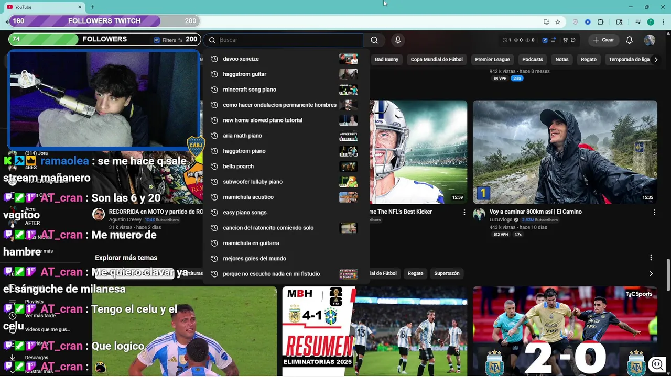This screenshot has width=671, height=377.
Task: Open options menu for El Camino video
Action: 654,212
